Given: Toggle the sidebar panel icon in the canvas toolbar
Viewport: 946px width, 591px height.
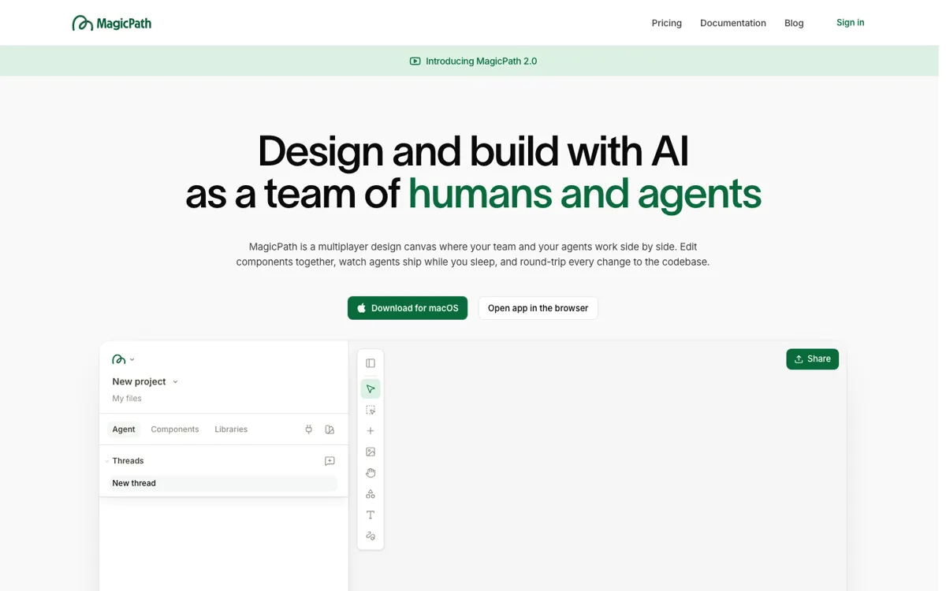Looking at the screenshot, I should (371, 363).
